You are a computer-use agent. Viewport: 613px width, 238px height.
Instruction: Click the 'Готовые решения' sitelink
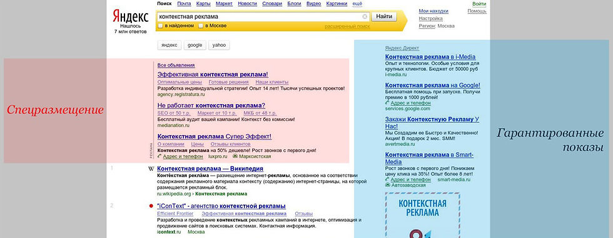[228, 82]
